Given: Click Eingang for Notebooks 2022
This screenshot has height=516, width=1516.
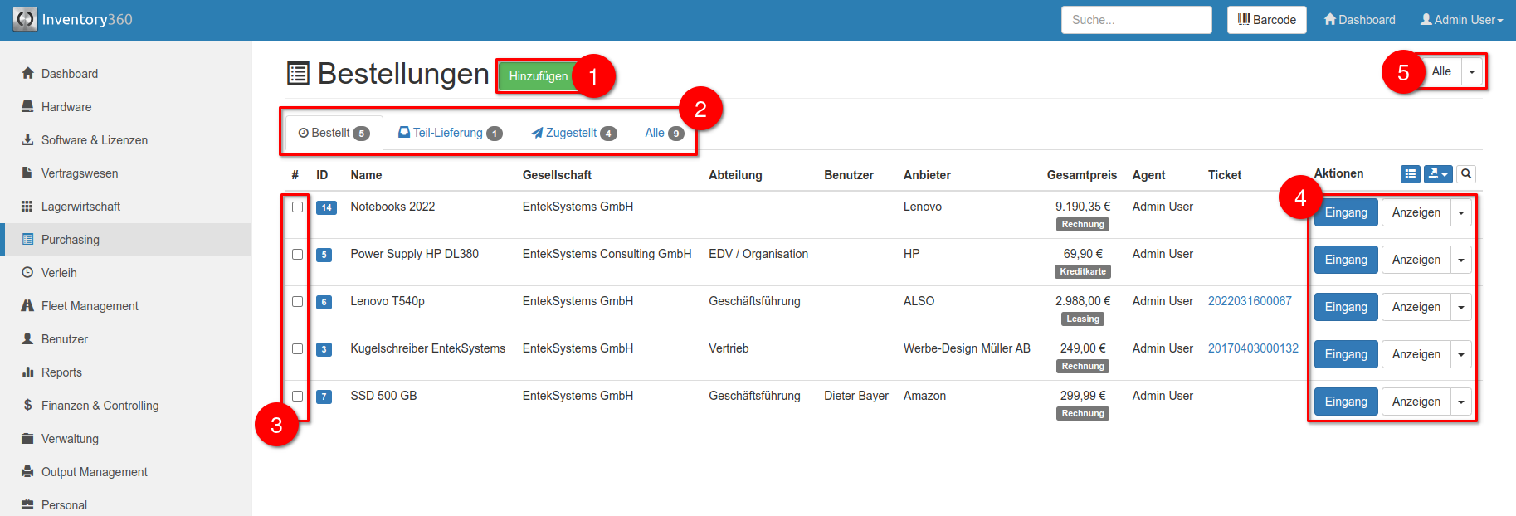Looking at the screenshot, I should [x=1346, y=213].
